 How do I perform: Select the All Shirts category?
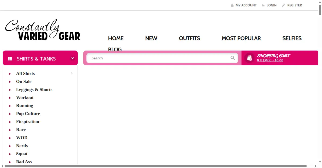pos(25,74)
